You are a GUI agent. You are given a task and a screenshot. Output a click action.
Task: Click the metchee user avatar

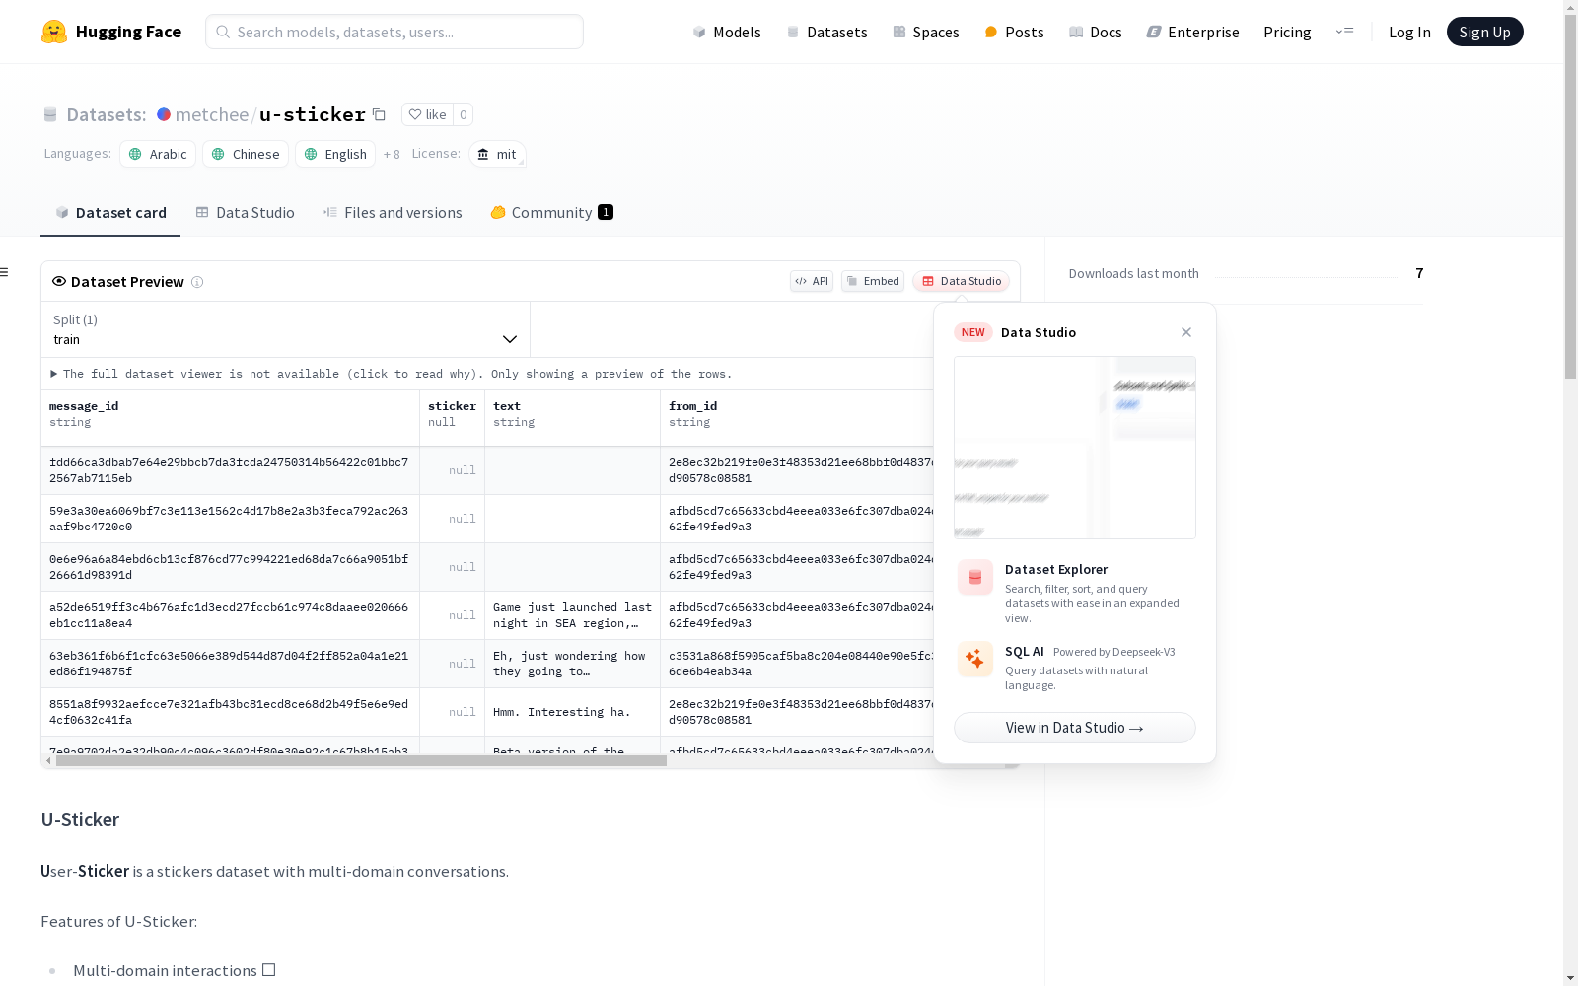(x=164, y=114)
